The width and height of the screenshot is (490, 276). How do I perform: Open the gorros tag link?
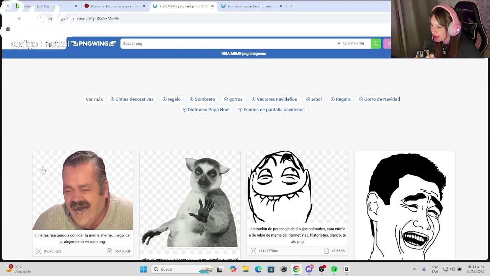[233, 99]
